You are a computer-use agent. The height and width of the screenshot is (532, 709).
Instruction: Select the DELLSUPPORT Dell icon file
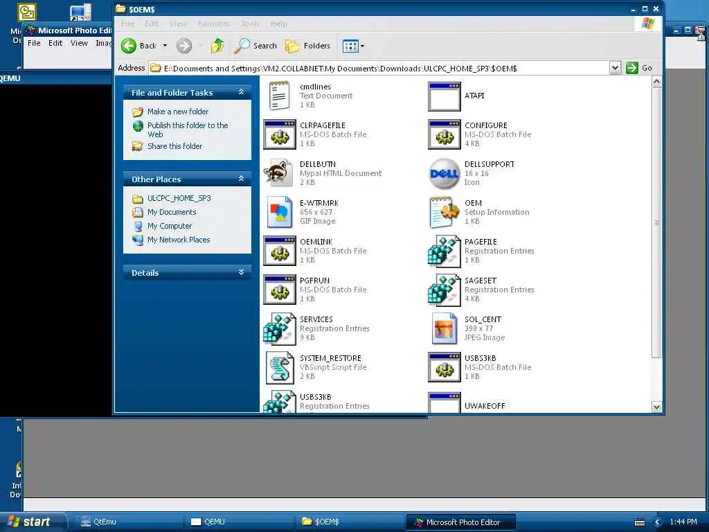tap(444, 173)
